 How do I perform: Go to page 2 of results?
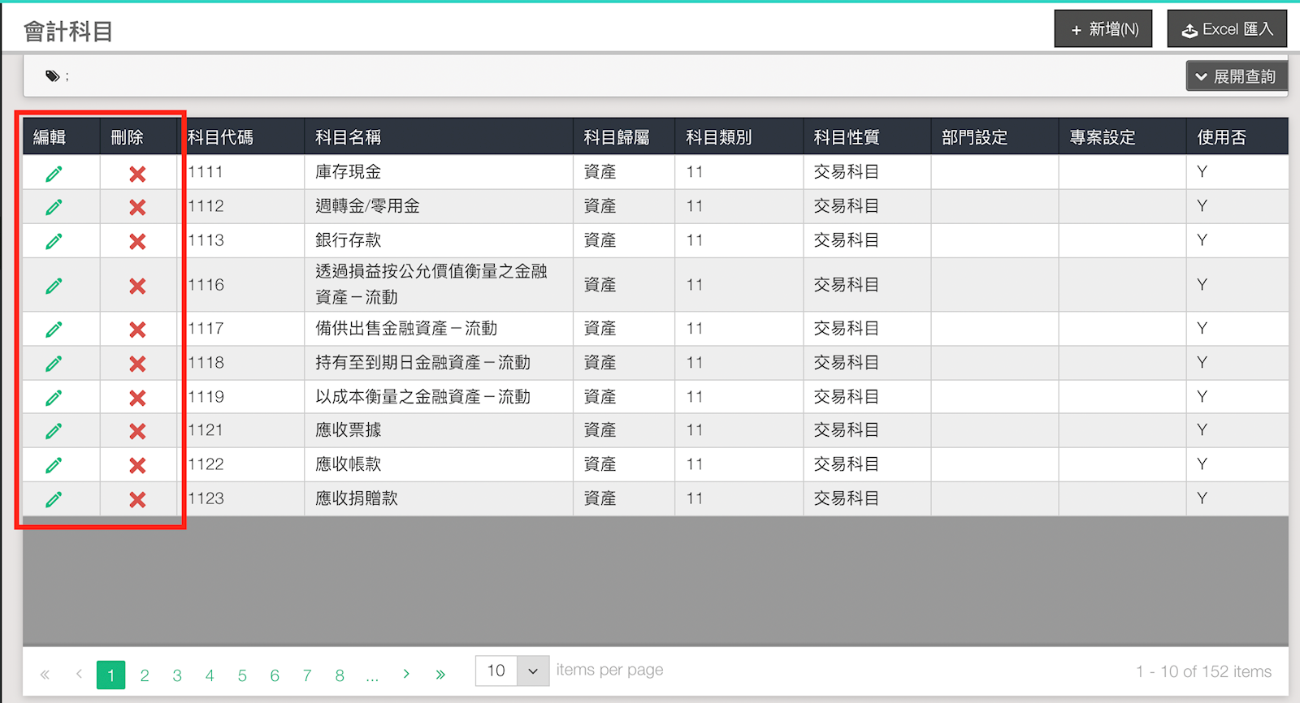pos(145,675)
